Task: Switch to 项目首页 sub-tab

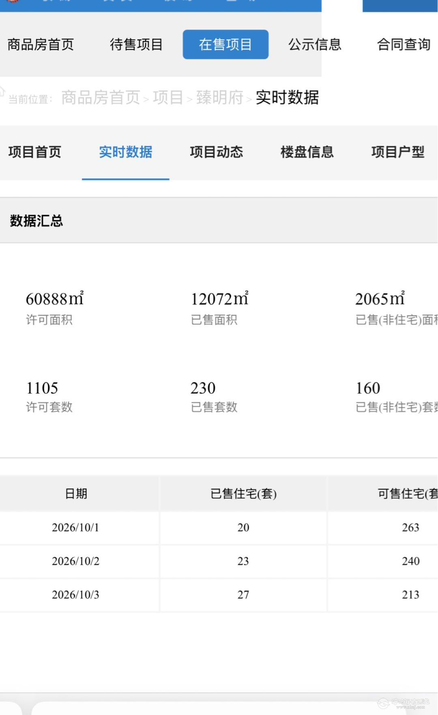Action: pyautogui.click(x=35, y=152)
